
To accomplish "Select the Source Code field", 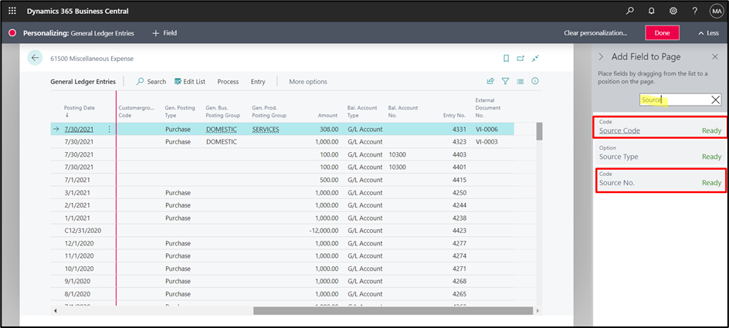I will [x=660, y=127].
